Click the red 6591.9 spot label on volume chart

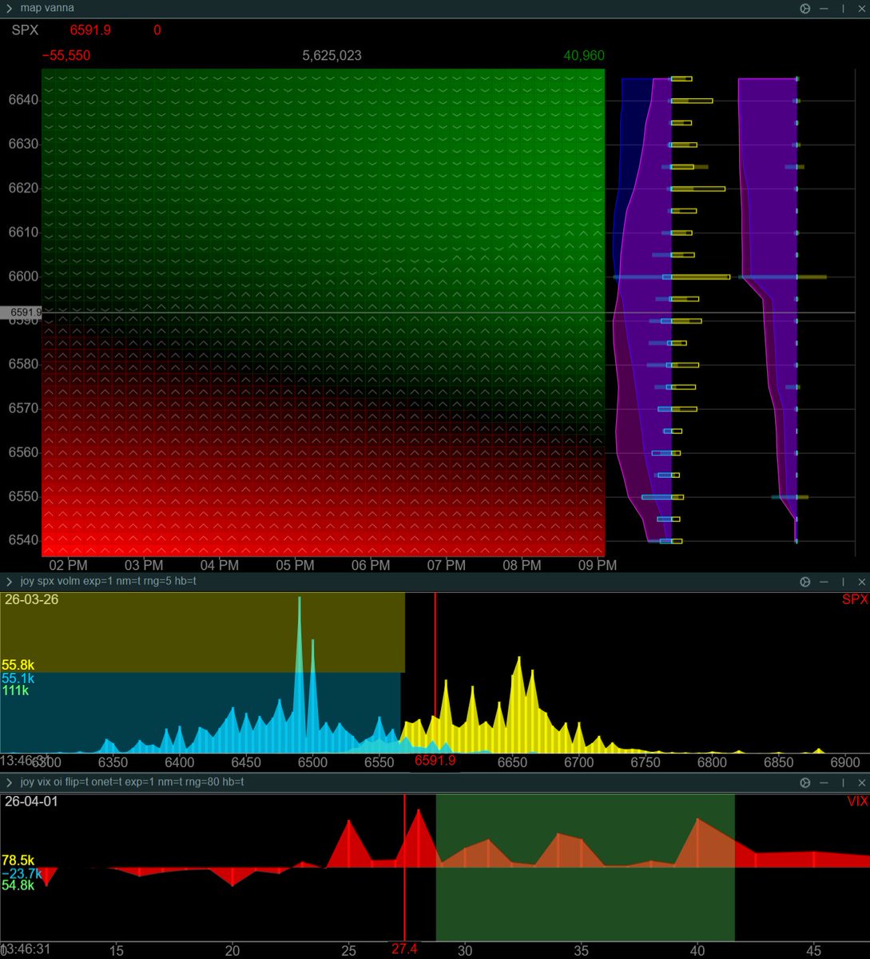[x=435, y=760]
